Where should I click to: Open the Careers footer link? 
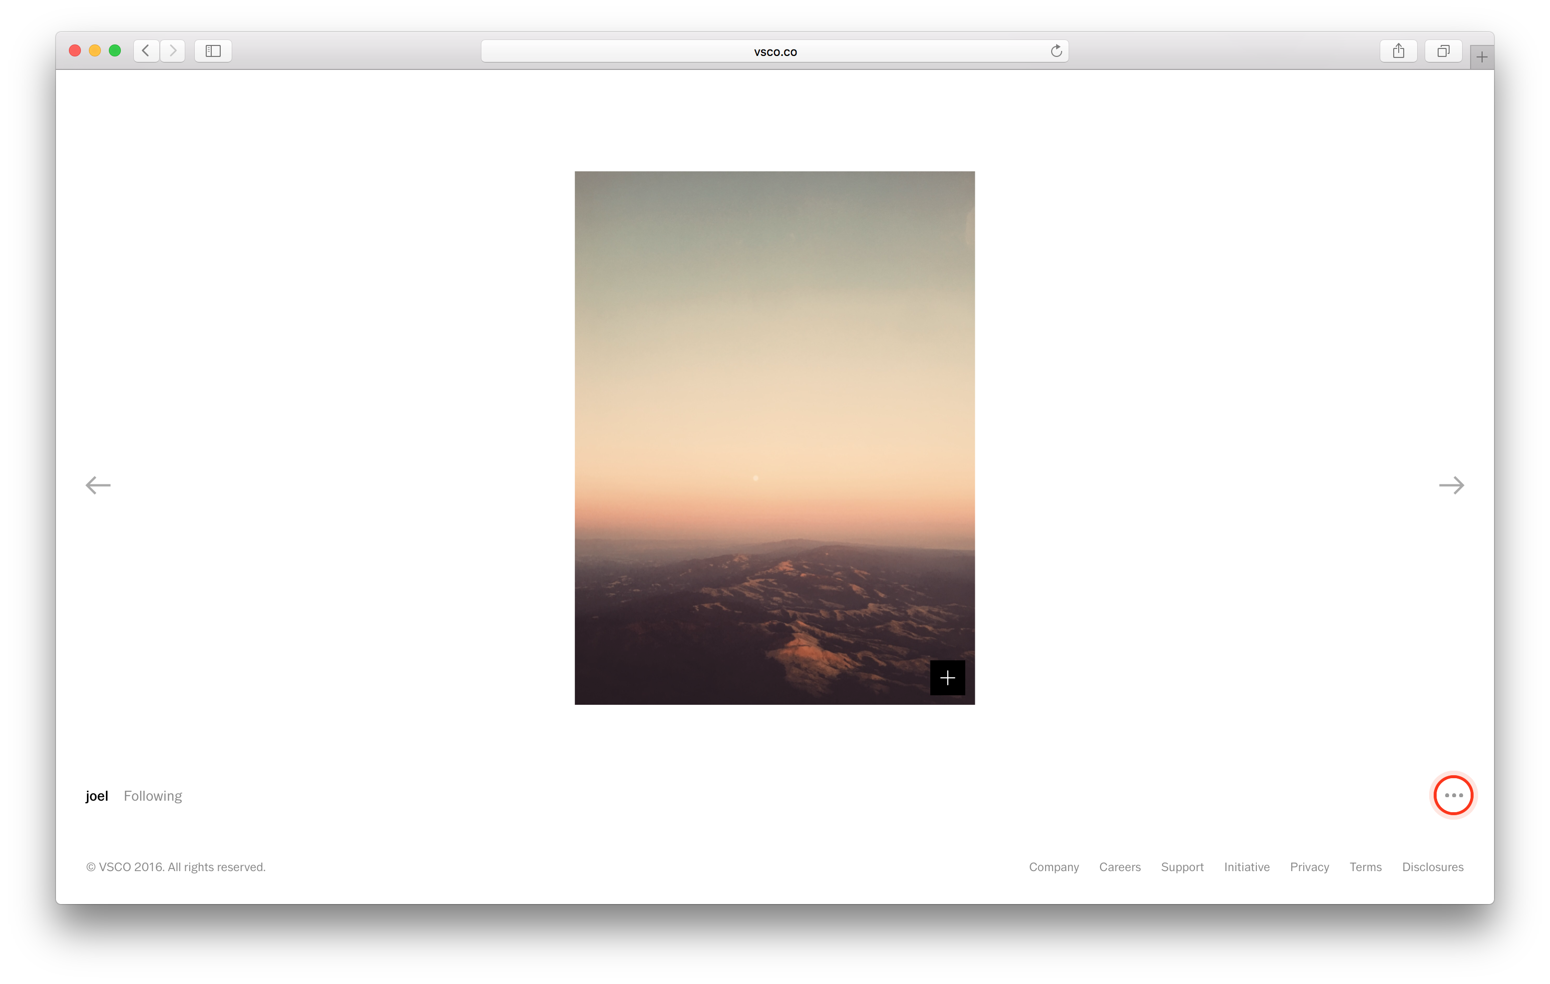click(1120, 867)
